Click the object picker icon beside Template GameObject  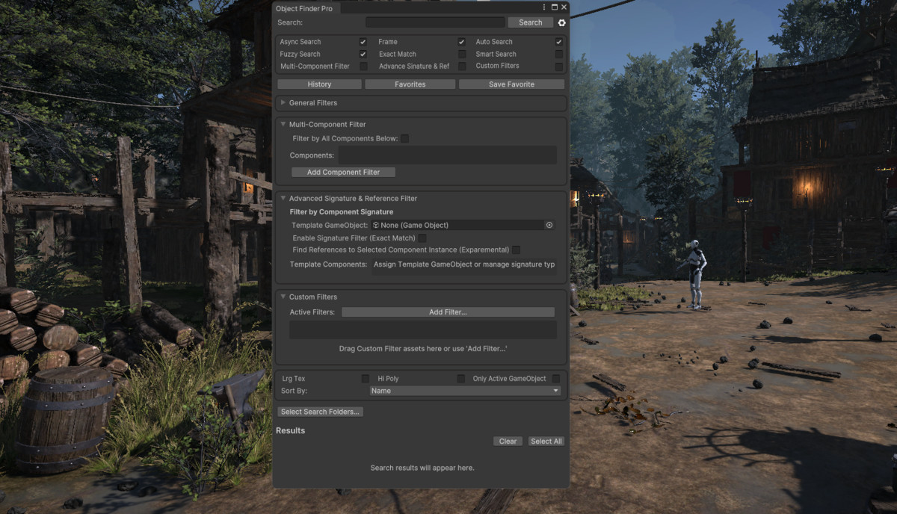click(549, 225)
